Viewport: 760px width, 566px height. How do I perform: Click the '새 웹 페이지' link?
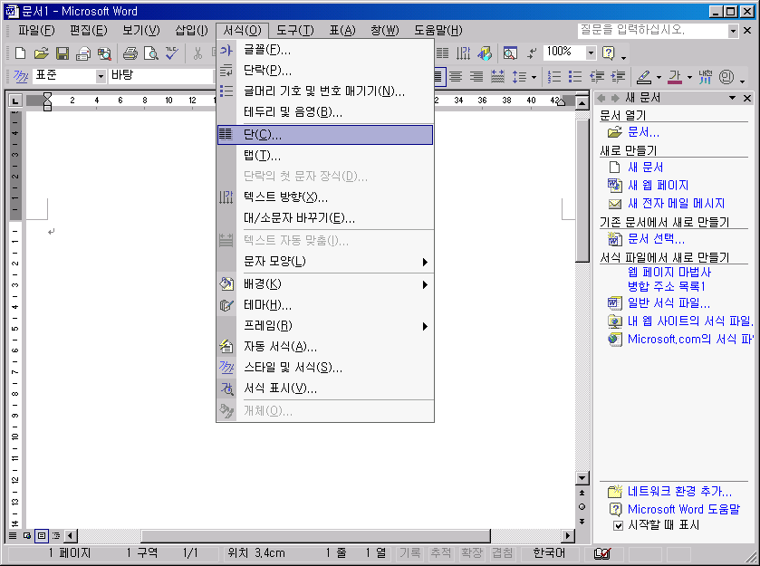pos(658,186)
